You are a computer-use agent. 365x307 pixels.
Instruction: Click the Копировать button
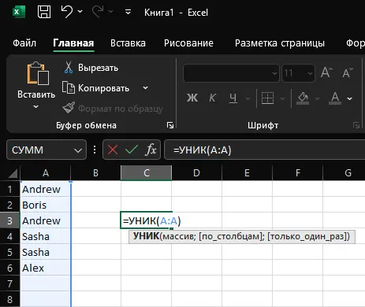coord(96,88)
